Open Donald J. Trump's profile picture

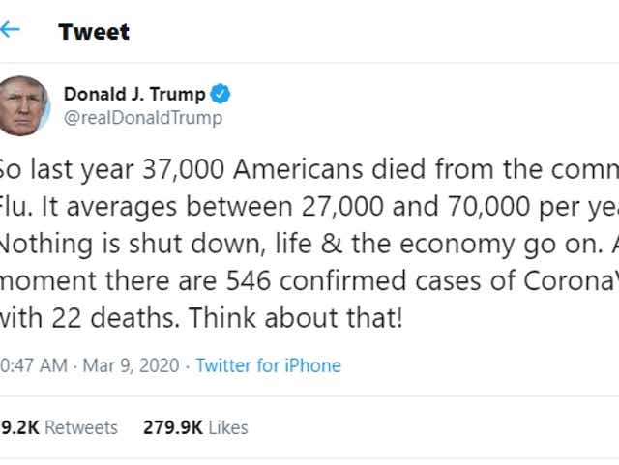(x=23, y=105)
